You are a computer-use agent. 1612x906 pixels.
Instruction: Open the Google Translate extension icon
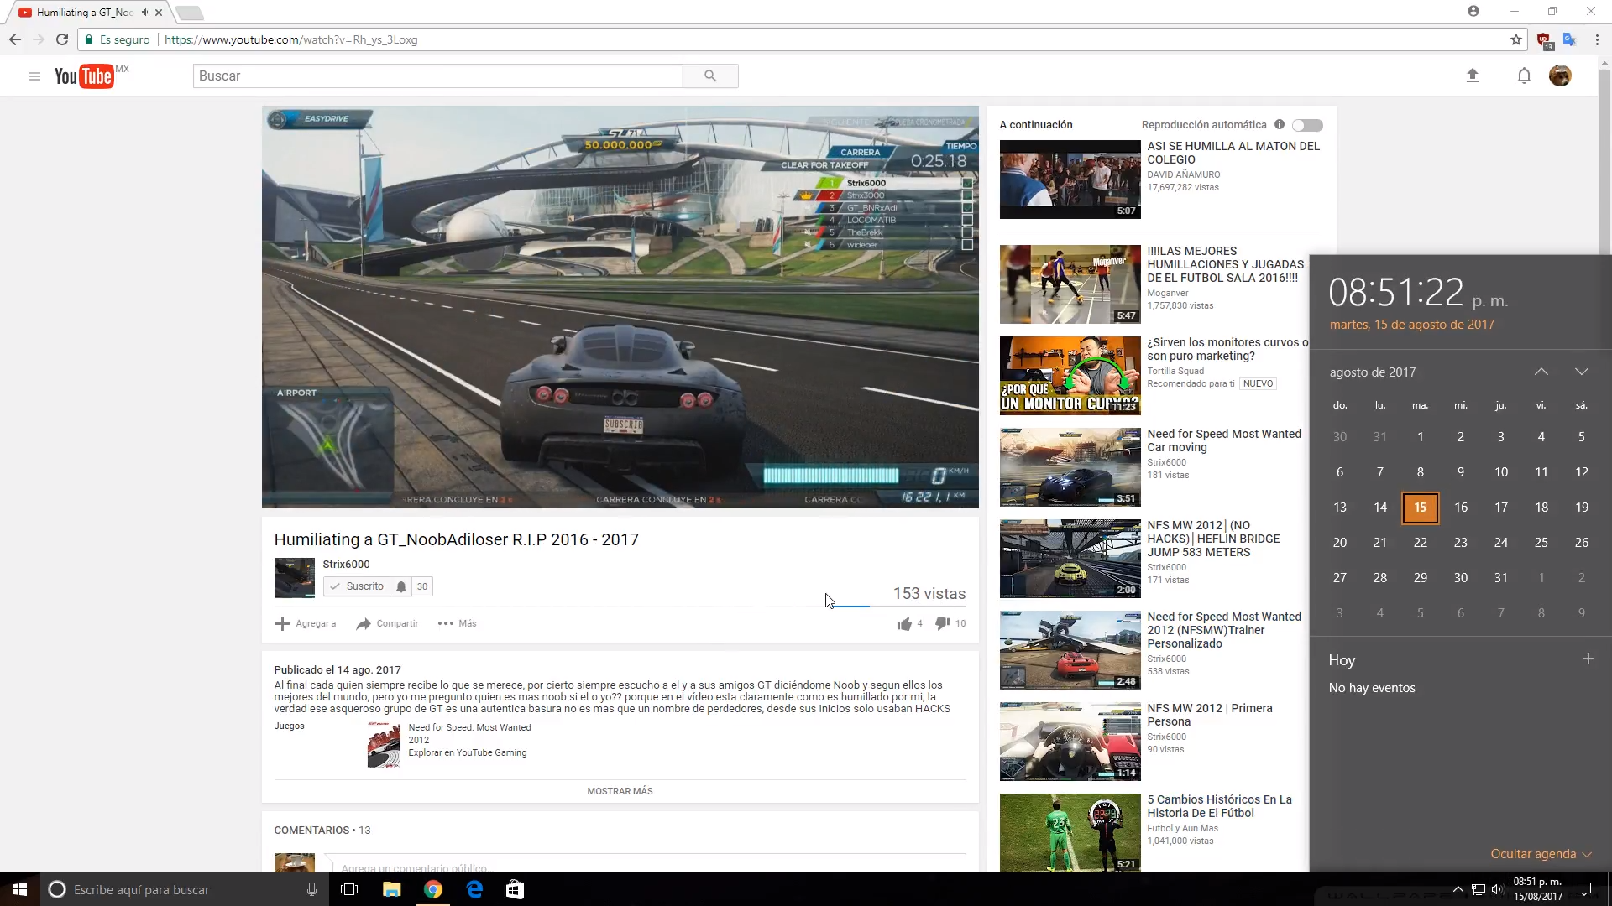(x=1569, y=39)
